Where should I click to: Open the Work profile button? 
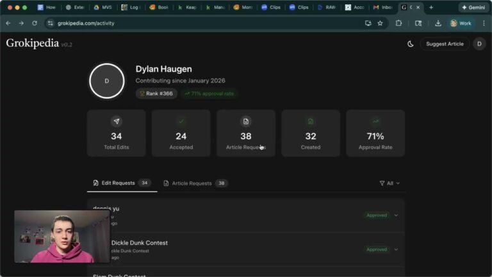pos(461,23)
